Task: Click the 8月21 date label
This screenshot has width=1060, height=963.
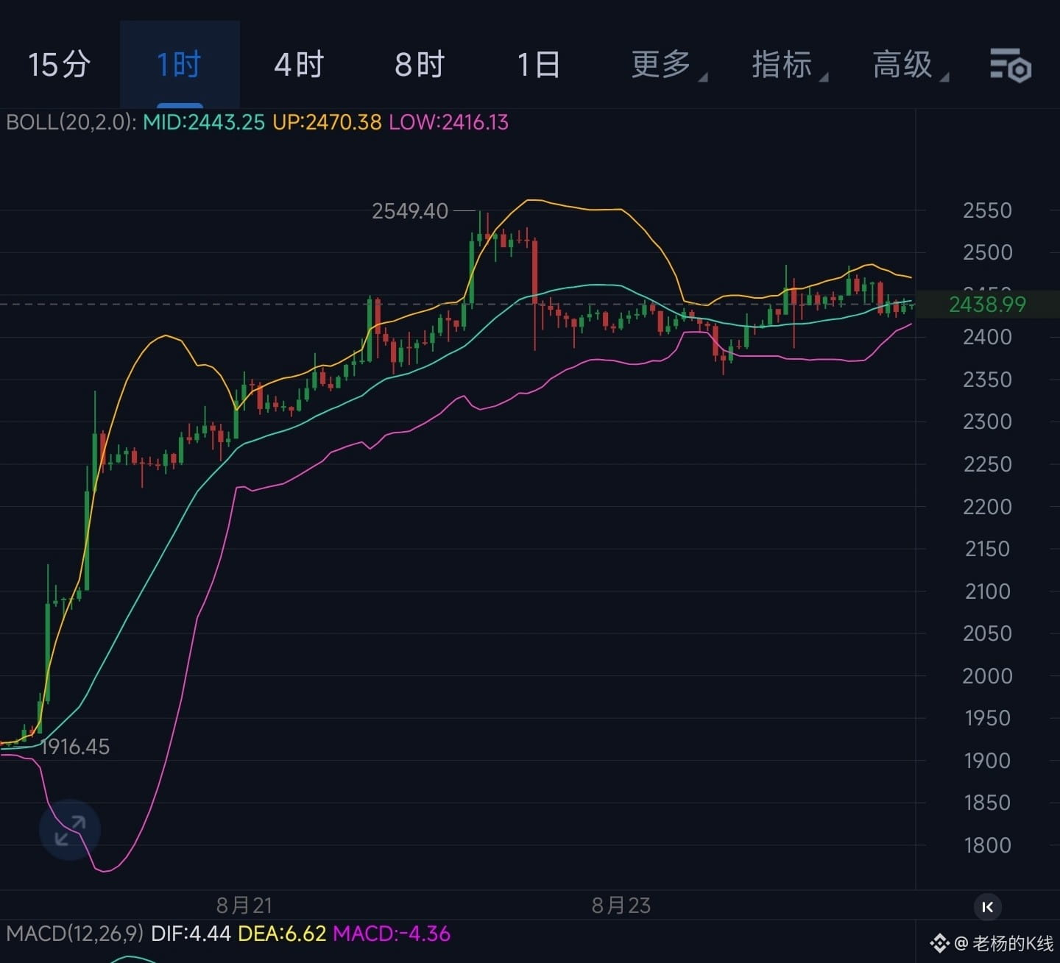Action: pos(244,905)
